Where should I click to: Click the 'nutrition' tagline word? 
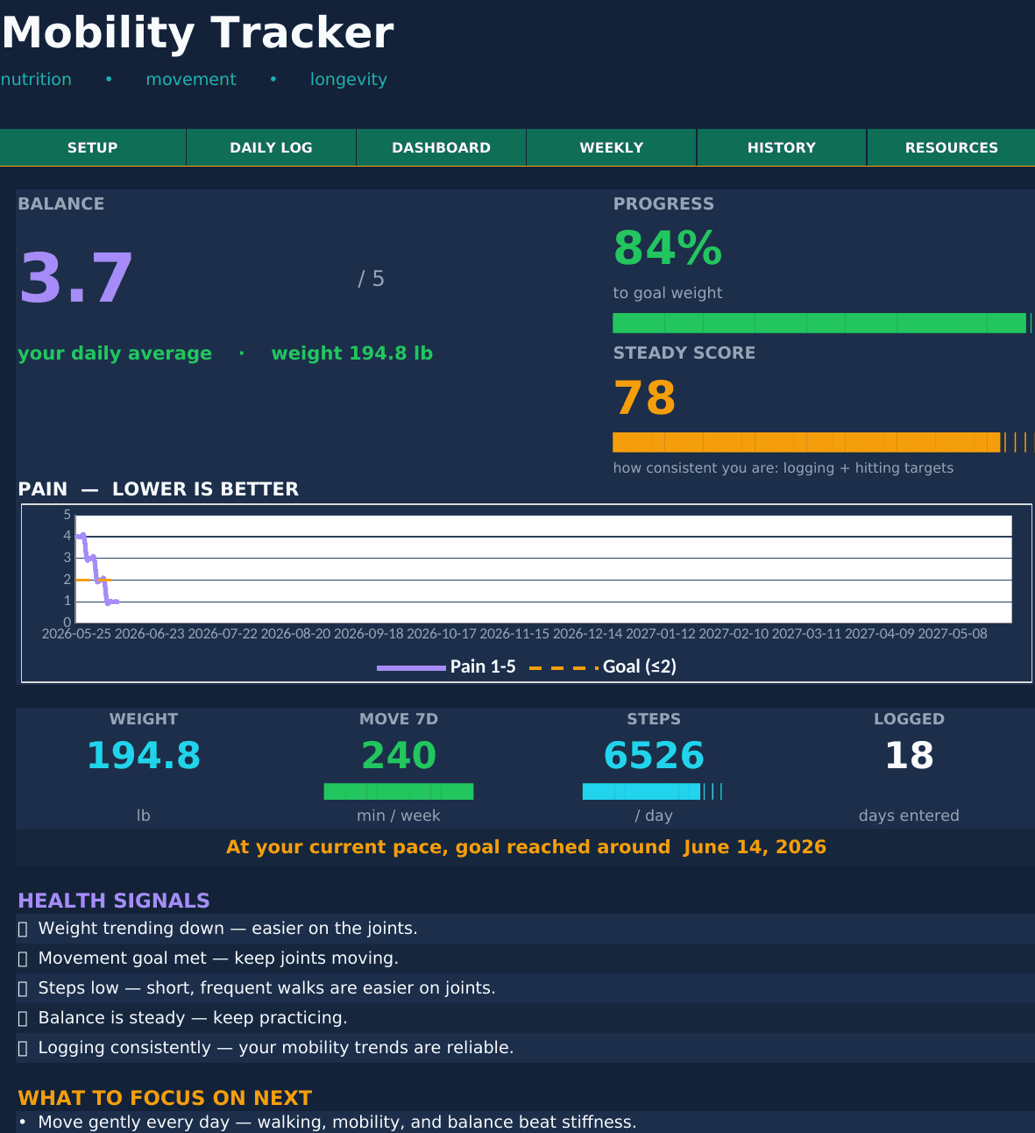pyautogui.click(x=36, y=79)
